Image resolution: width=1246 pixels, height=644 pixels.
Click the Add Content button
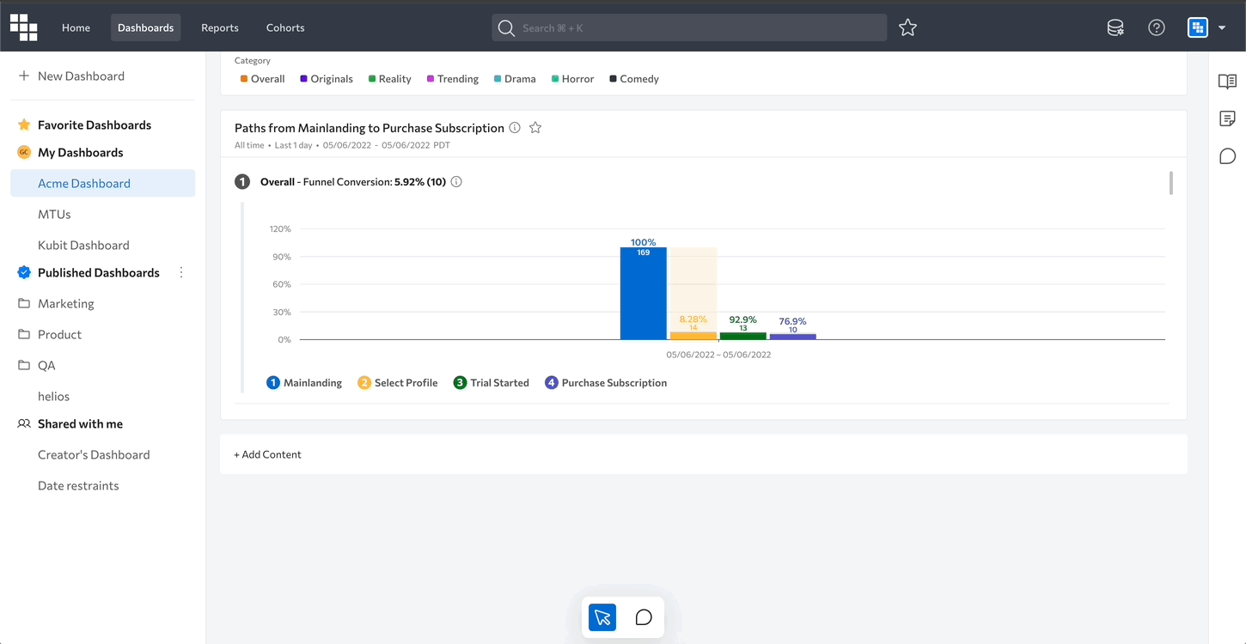[x=268, y=454]
